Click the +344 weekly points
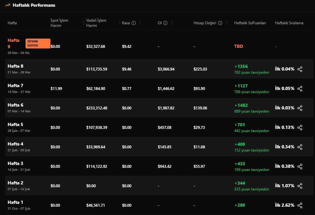Viewport: 315px width, 215px height. point(240,183)
